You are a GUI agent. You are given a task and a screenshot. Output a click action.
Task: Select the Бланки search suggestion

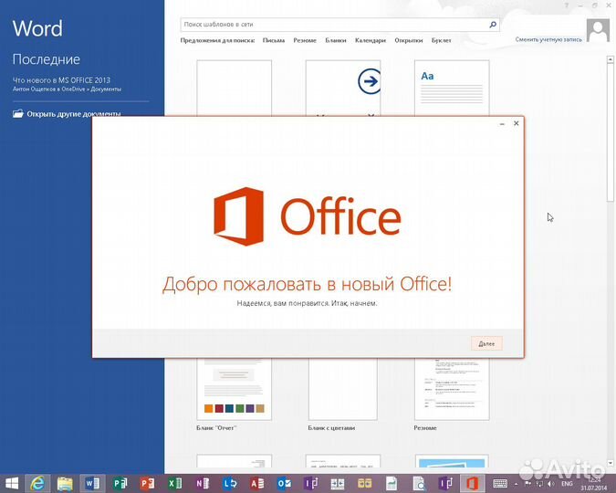[336, 40]
